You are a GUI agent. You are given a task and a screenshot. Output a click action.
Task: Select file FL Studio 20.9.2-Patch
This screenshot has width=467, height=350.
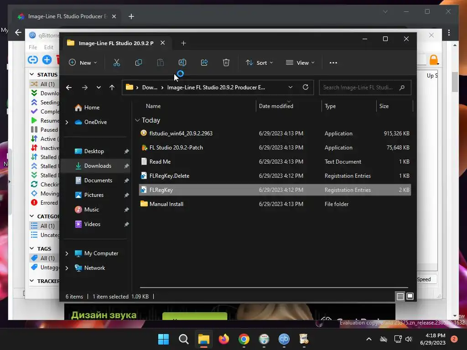[275, 148]
